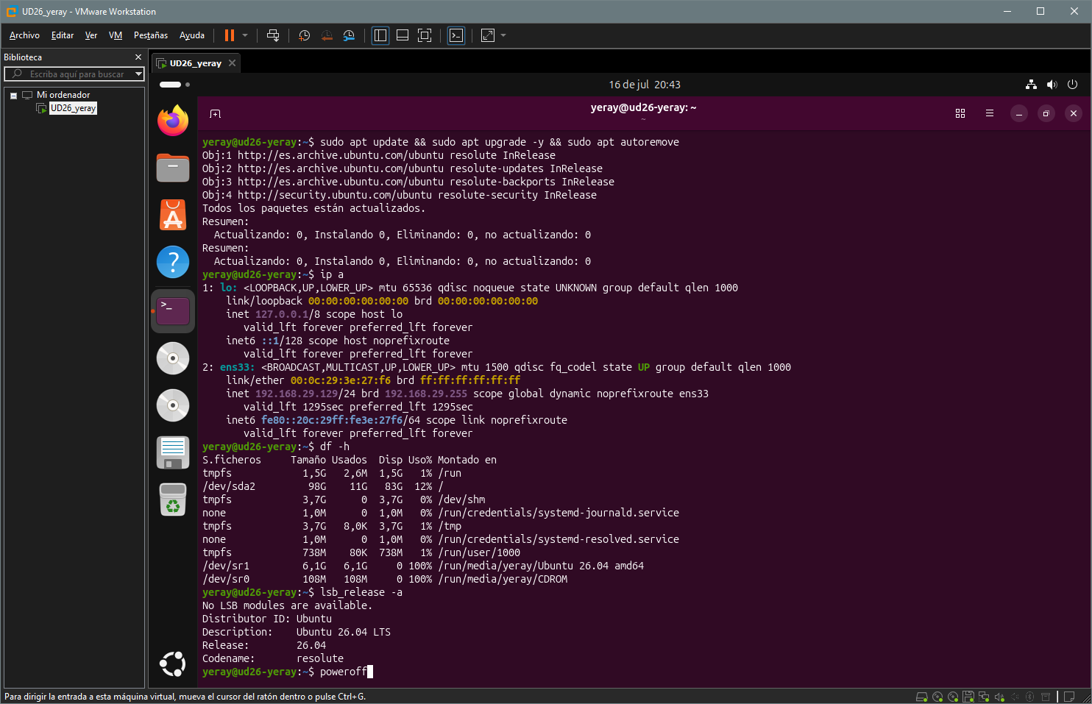Open the power options dropdown beside pause
Viewport: 1092px width, 704px height.
(x=245, y=35)
